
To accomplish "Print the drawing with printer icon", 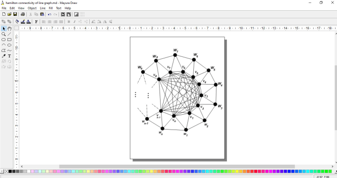I will point(23,14).
